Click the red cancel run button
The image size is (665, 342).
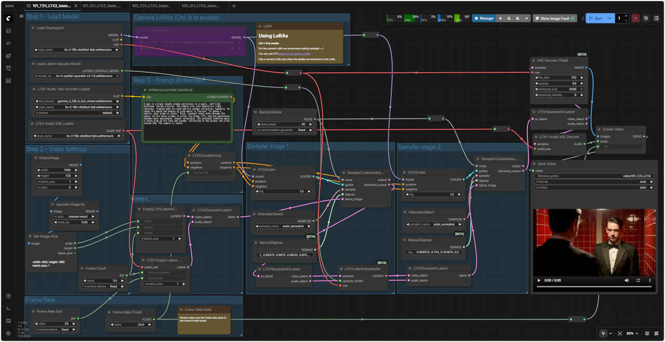pyautogui.click(x=635, y=18)
